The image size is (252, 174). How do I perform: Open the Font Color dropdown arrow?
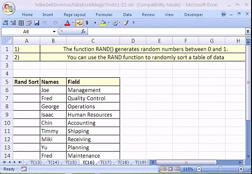(x=73, y=23)
